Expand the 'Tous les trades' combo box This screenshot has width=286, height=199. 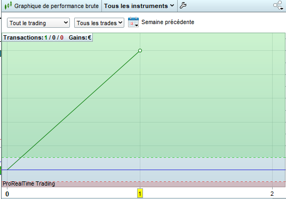99,23
